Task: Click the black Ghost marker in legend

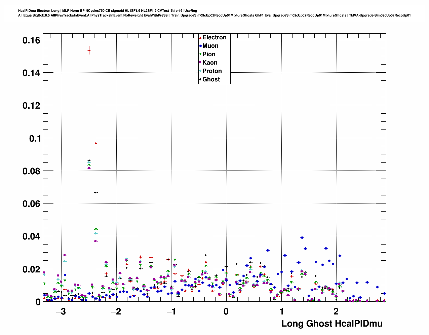Action: pyautogui.click(x=200, y=79)
